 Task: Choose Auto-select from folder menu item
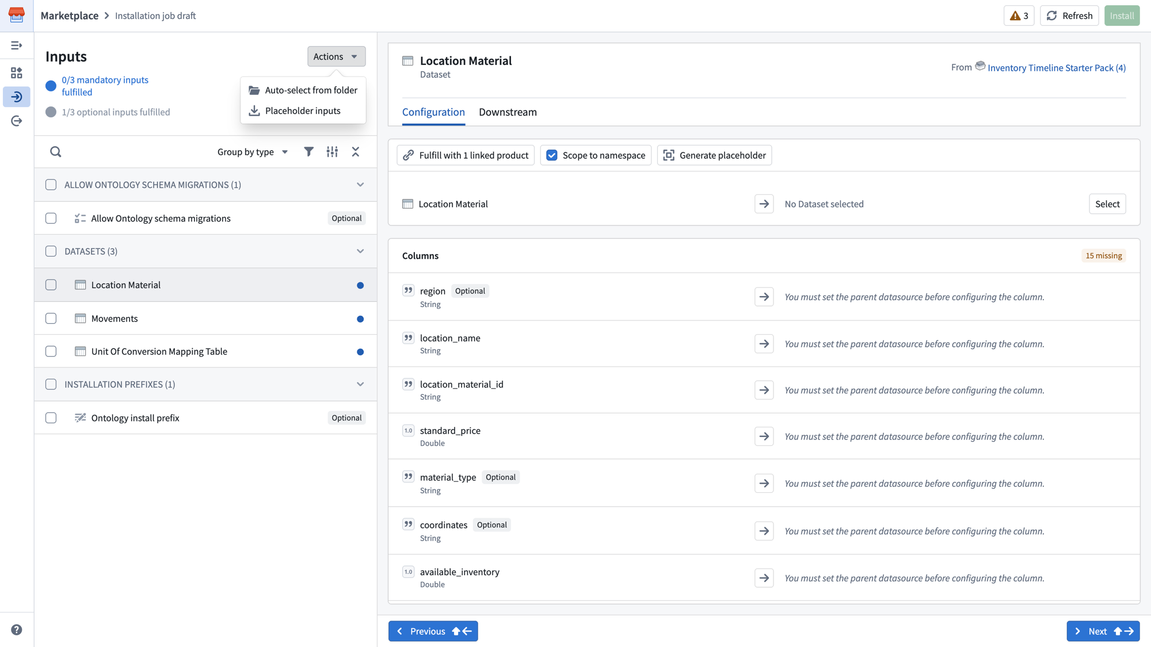point(303,90)
